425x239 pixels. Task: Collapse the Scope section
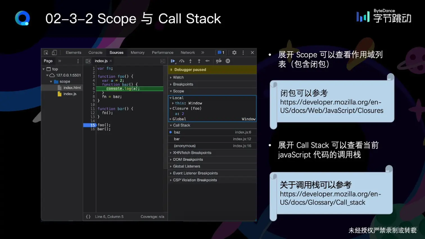click(212, 91)
